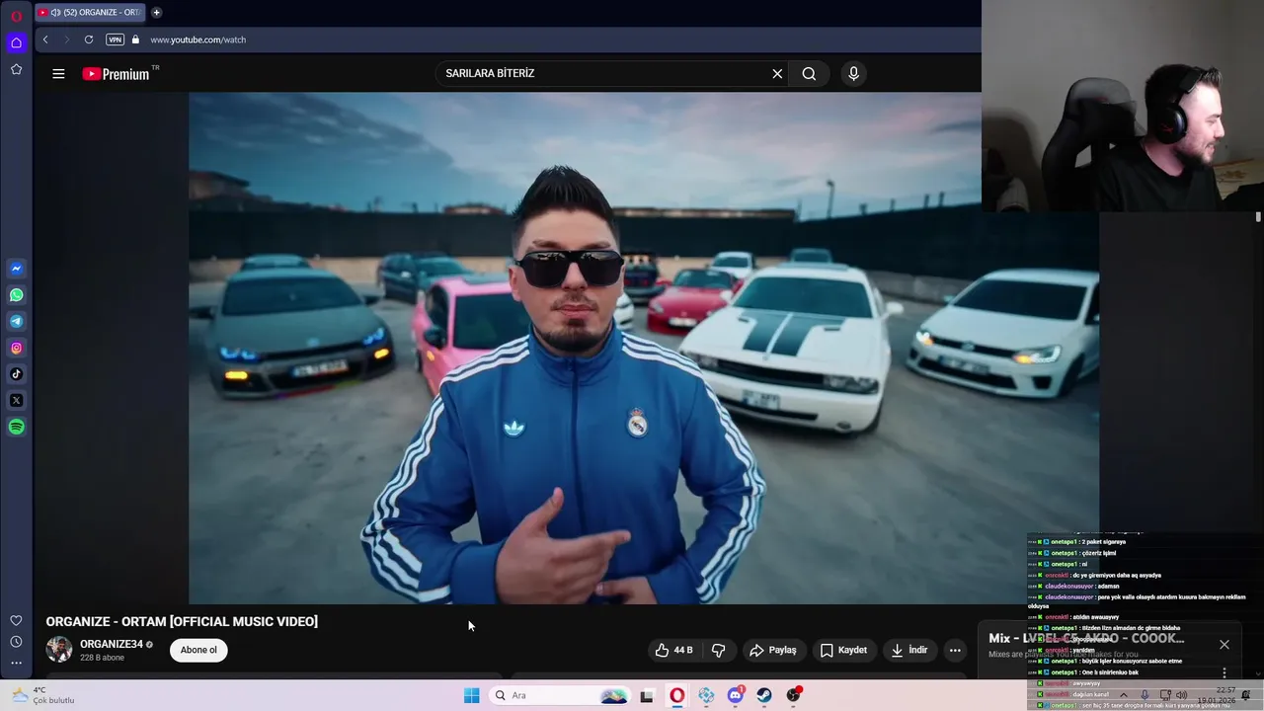This screenshot has width=1264, height=711.
Task: Go forward with the browser forward arrow
Action: click(67, 39)
